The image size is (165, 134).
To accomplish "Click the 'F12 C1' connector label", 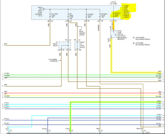I will pyautogui.click(x=113, y=21).
